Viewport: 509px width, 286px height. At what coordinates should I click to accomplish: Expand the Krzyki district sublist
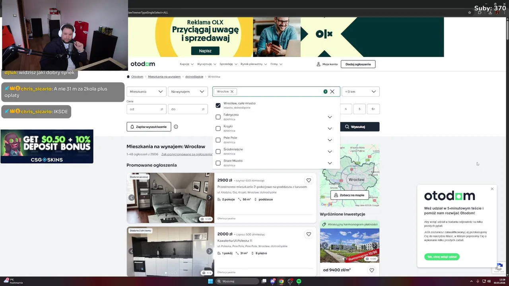pos(330,128)
